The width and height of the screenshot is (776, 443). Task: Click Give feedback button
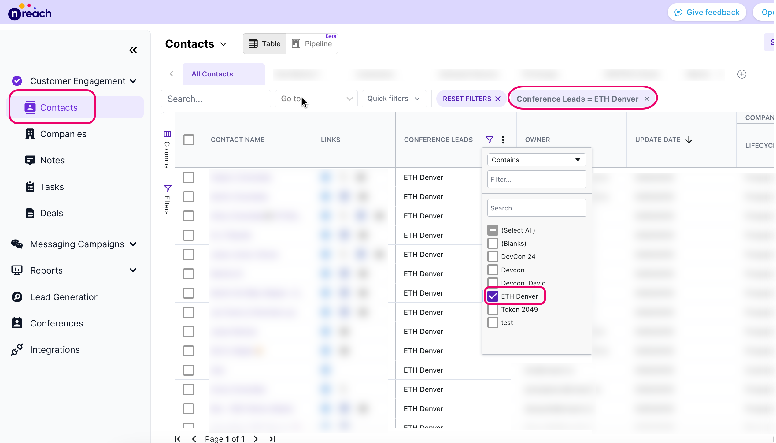pyautogui.click(x=707, y=13)
